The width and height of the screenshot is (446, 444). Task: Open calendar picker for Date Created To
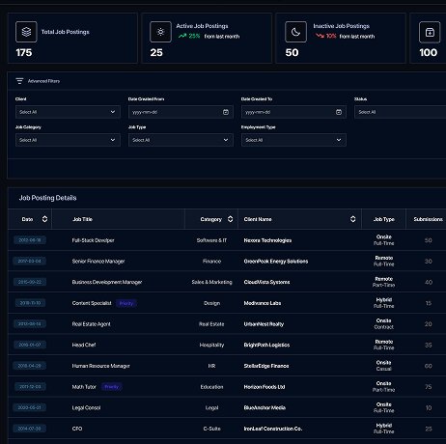point(339,112)
